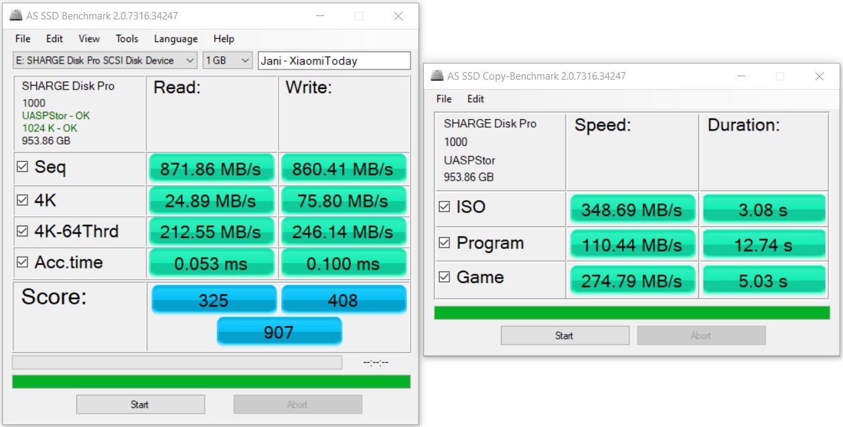843x427 pixels.
Task: Uncheck the Seq test checkbox
Action: coord(22,168)
